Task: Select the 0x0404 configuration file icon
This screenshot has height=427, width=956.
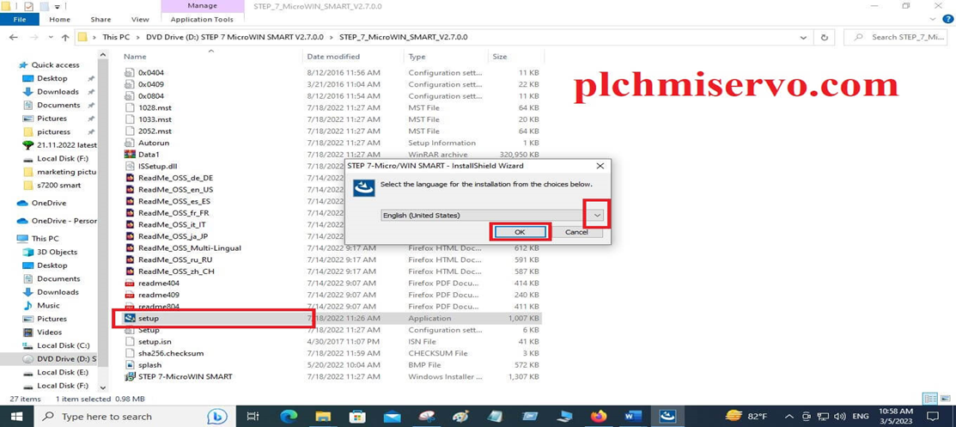Action: point(129,72)
